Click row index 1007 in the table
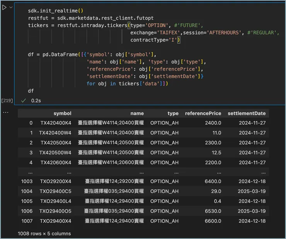Screen dimensions: 286x239 click(27, 221)
